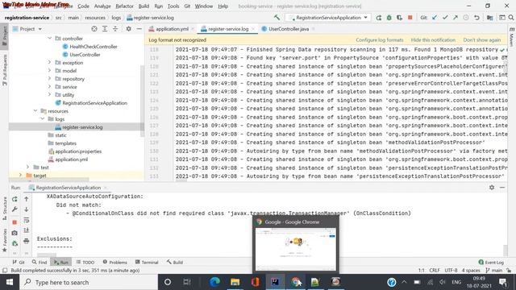The height and width of the screenshot is (290, 516).
Task: Click Collapse All icon in Project panel
Action: (x=115, y=29)
